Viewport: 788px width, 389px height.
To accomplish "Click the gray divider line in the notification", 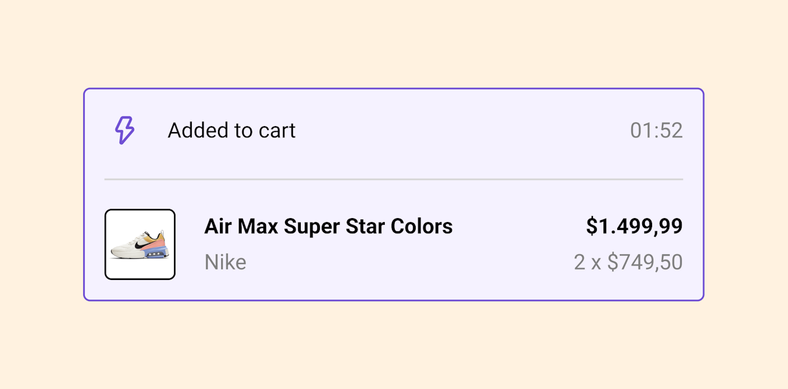I will coord(394,179).
